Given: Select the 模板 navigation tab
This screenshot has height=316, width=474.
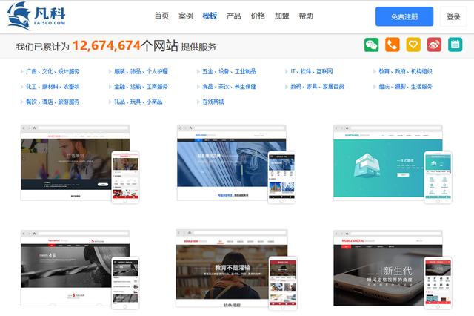Looking at the screenshot, I should click(210, 16).
